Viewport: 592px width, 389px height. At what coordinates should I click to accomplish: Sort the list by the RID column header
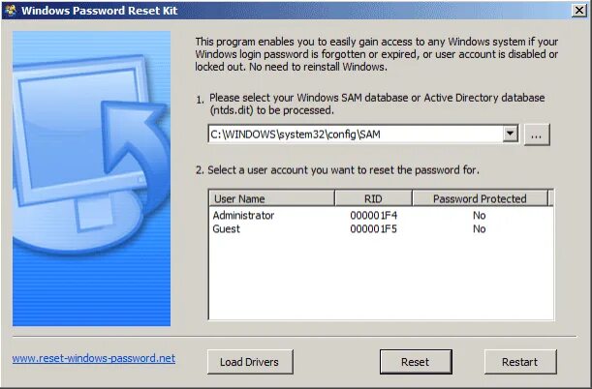tap(373, 198)
